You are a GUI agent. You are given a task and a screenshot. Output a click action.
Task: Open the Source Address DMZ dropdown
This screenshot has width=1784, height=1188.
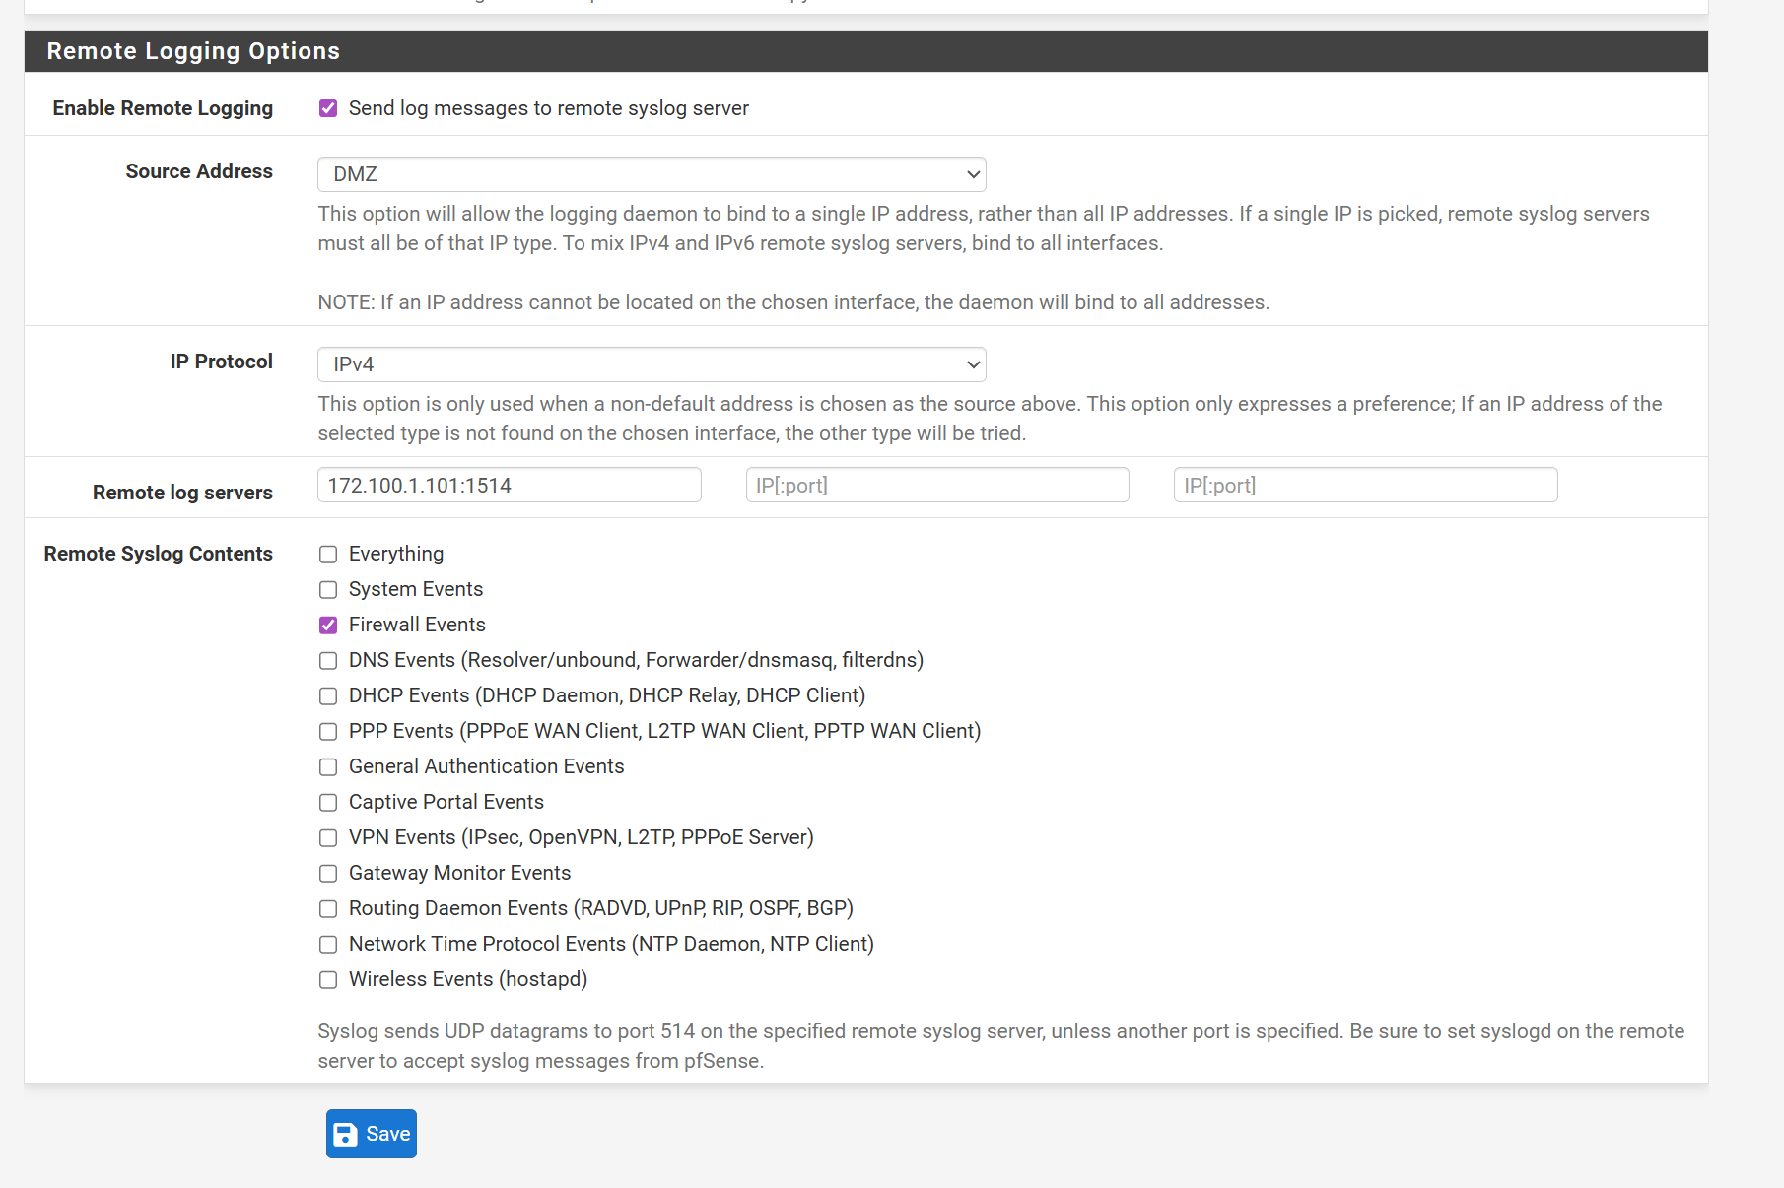(652, 174)
